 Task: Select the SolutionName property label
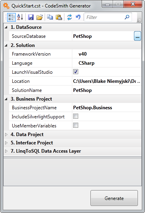coord(27,90)
